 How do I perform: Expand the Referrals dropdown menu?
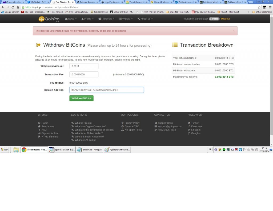pyautogui.click(x=106, y=19)
